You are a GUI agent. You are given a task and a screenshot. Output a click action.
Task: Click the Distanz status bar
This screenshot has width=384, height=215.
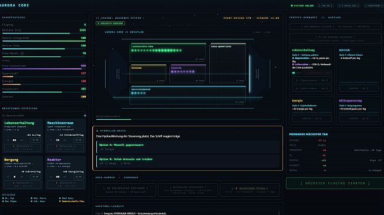44,33
